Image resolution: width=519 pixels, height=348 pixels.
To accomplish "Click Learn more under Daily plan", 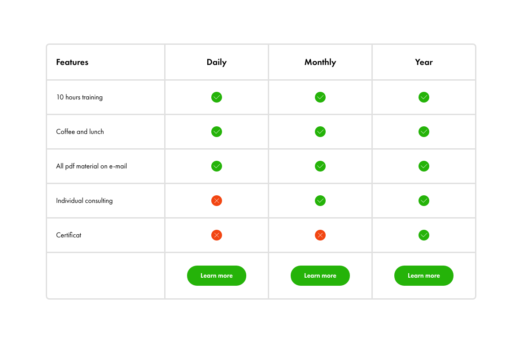I will [x=217, y=275].
